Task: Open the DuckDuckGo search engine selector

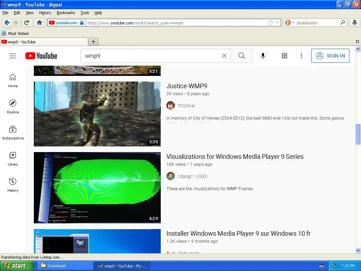Action: pos(289,23)
